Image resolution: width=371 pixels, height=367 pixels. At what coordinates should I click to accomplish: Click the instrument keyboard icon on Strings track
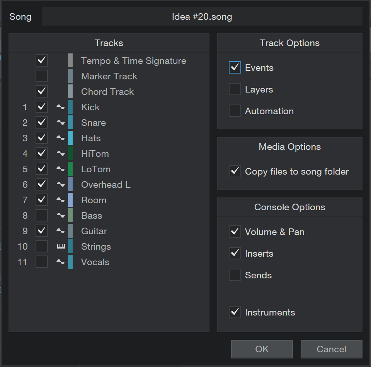point(61,246)
